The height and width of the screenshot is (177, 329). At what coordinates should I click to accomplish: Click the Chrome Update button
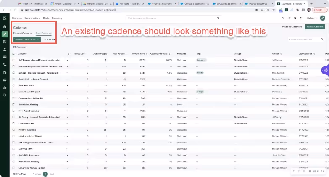320,10
